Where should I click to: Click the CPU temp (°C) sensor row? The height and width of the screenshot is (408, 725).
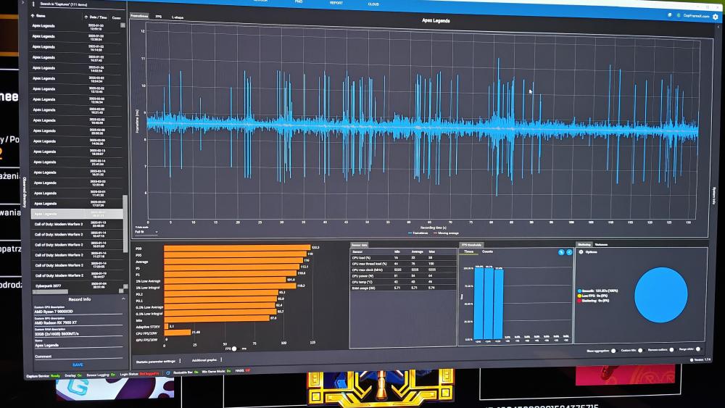(403, 282)
